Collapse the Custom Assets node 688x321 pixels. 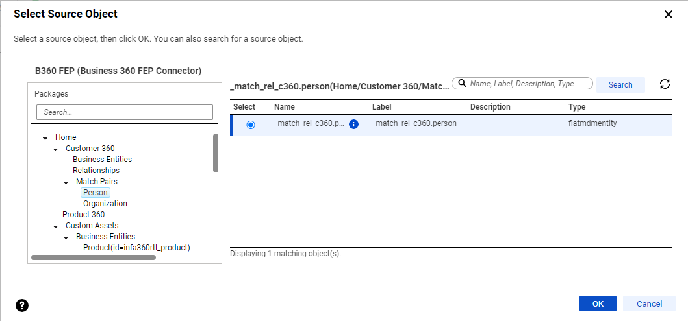[55, 226]
